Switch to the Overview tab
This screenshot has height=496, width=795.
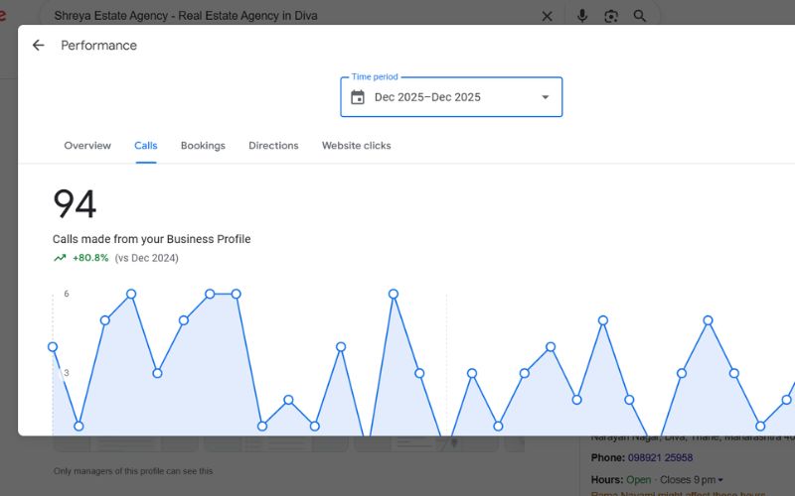pos(87,146)
